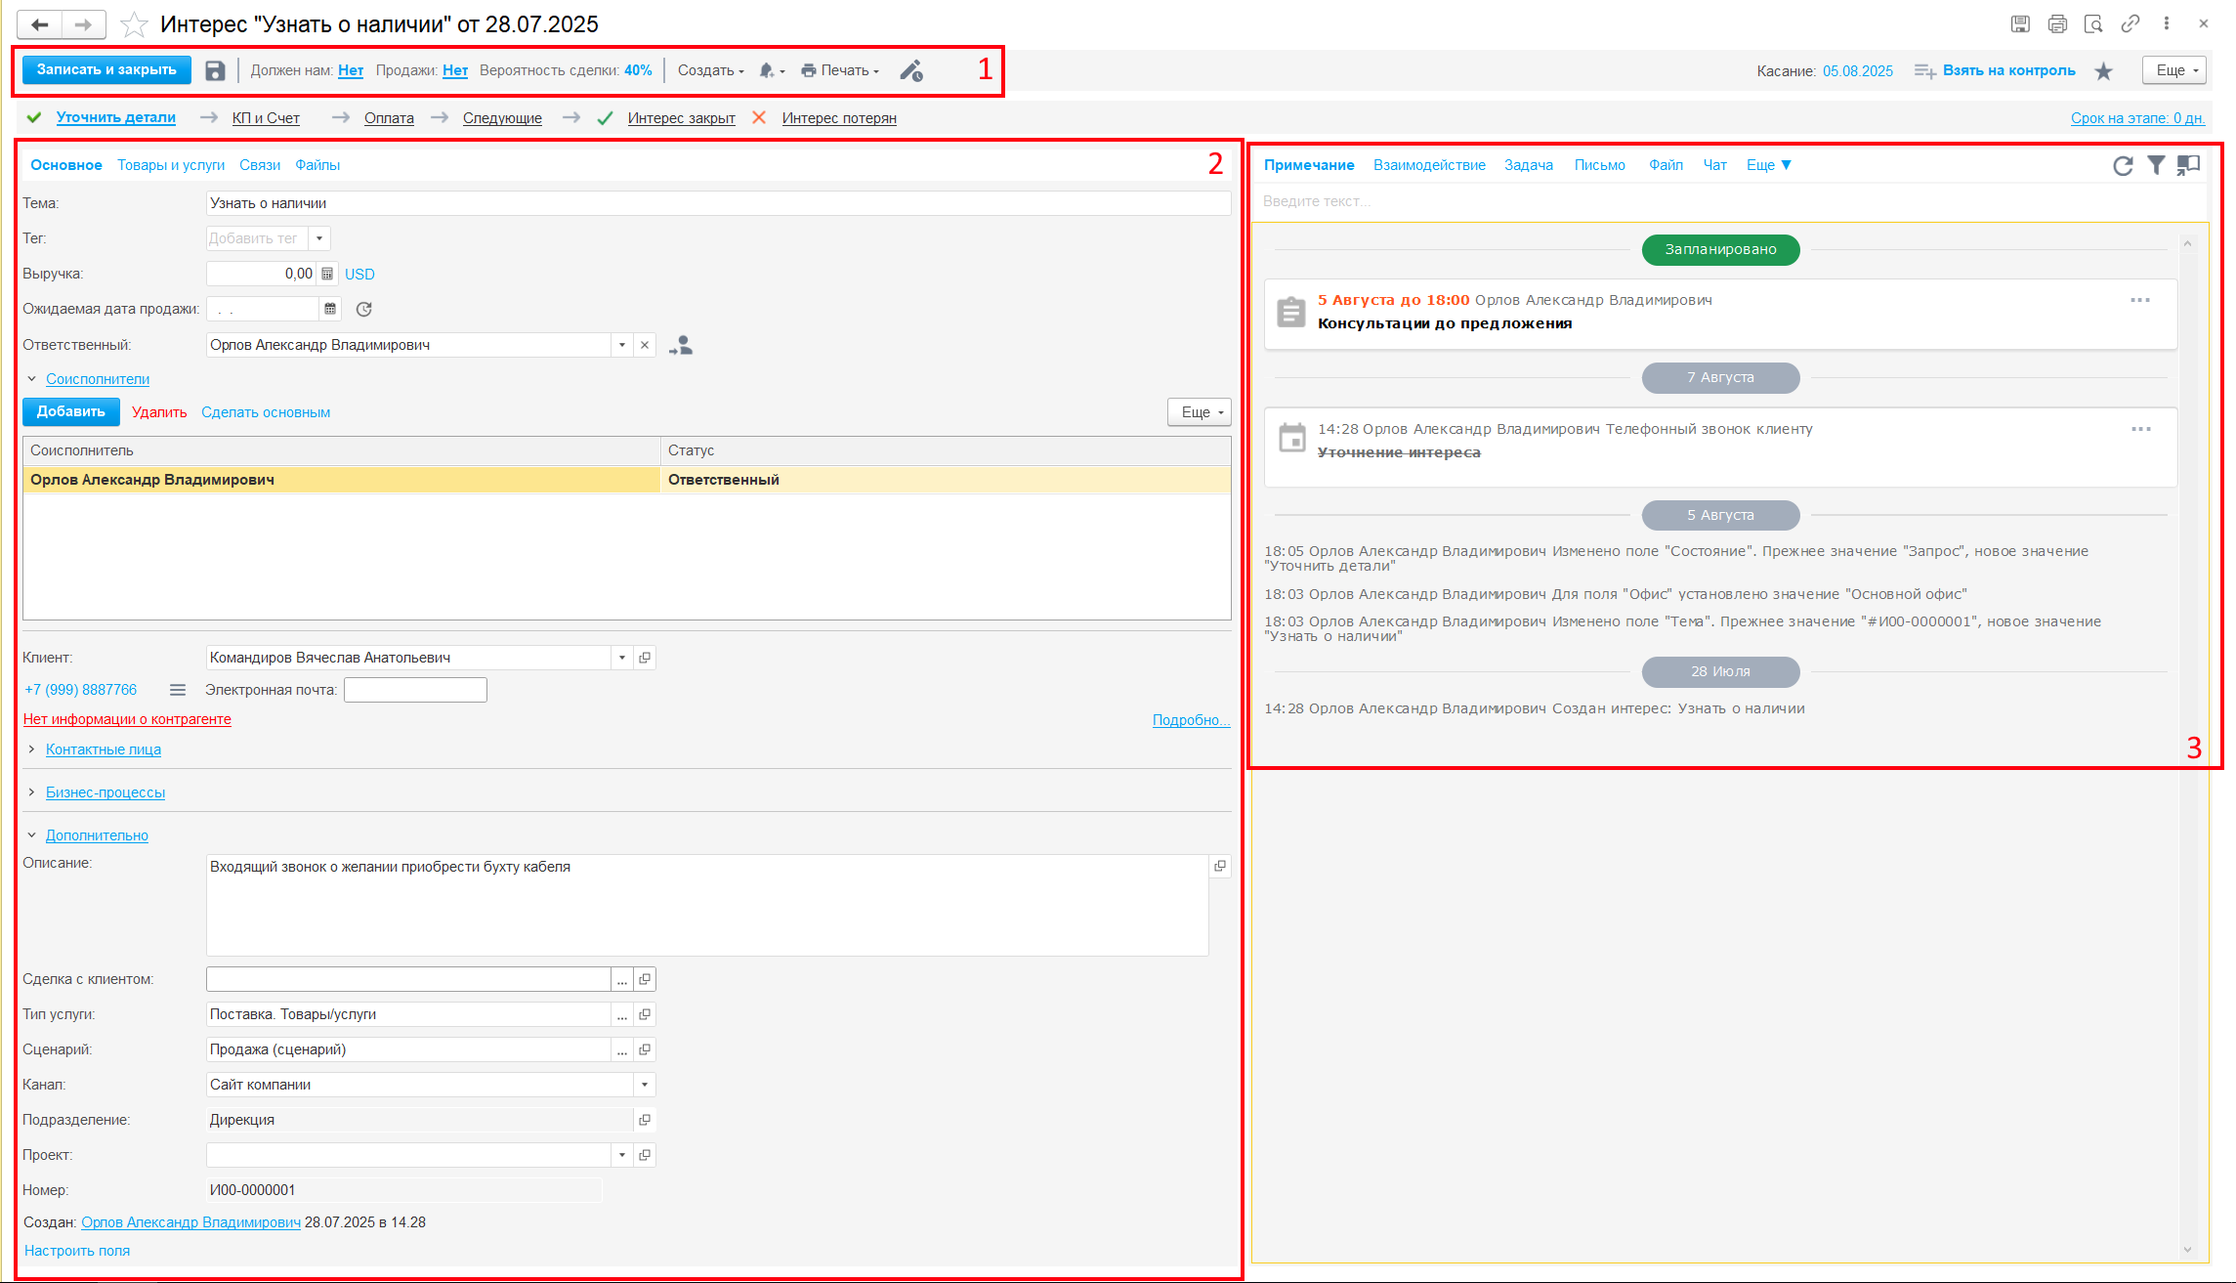Click the 'Электронная почта' input field
This screenshot has height=1283, width=2236.
[415, 690]
